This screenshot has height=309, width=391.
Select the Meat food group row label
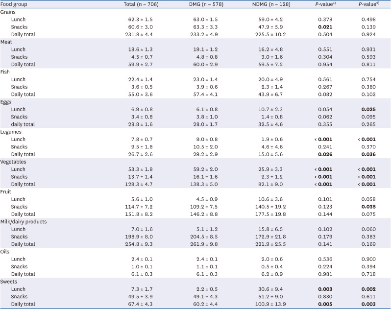pos(7,42)
